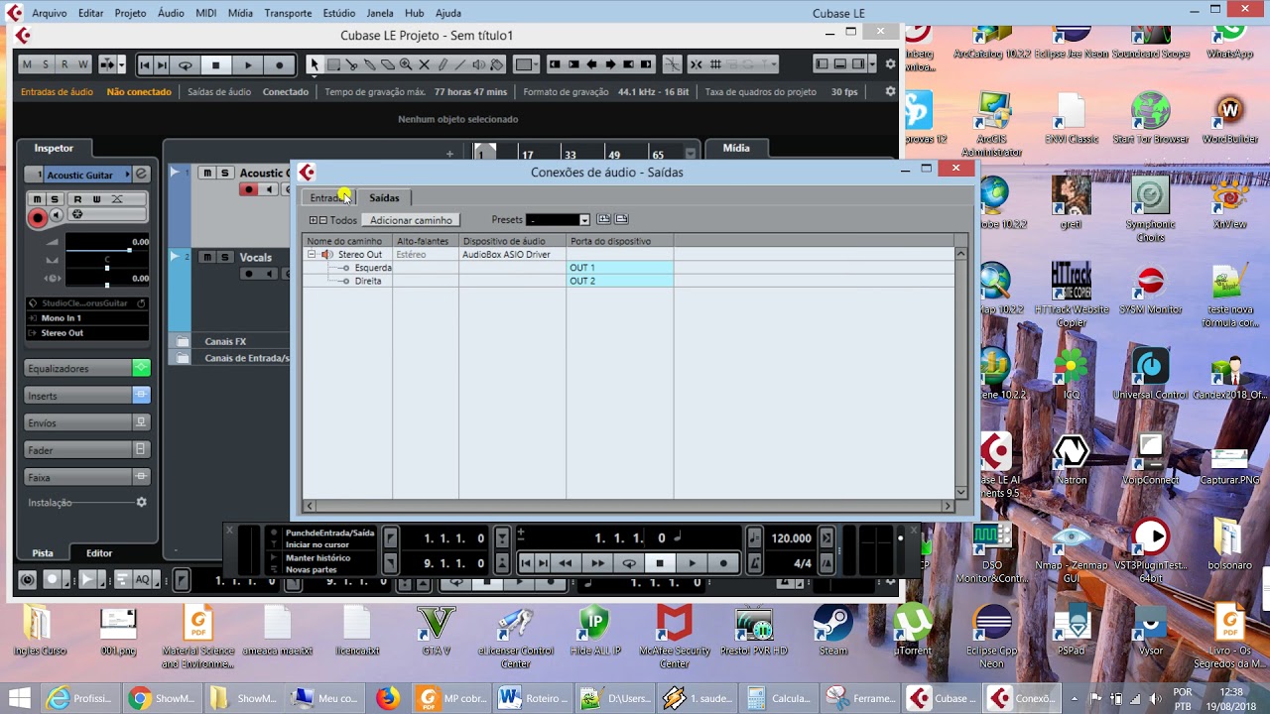Select the Range Selection tool
The height and width of the screenshot is (714, 1270).
tap(333, 65)
